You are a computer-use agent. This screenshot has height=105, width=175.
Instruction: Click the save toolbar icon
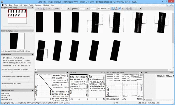[44, 8]
